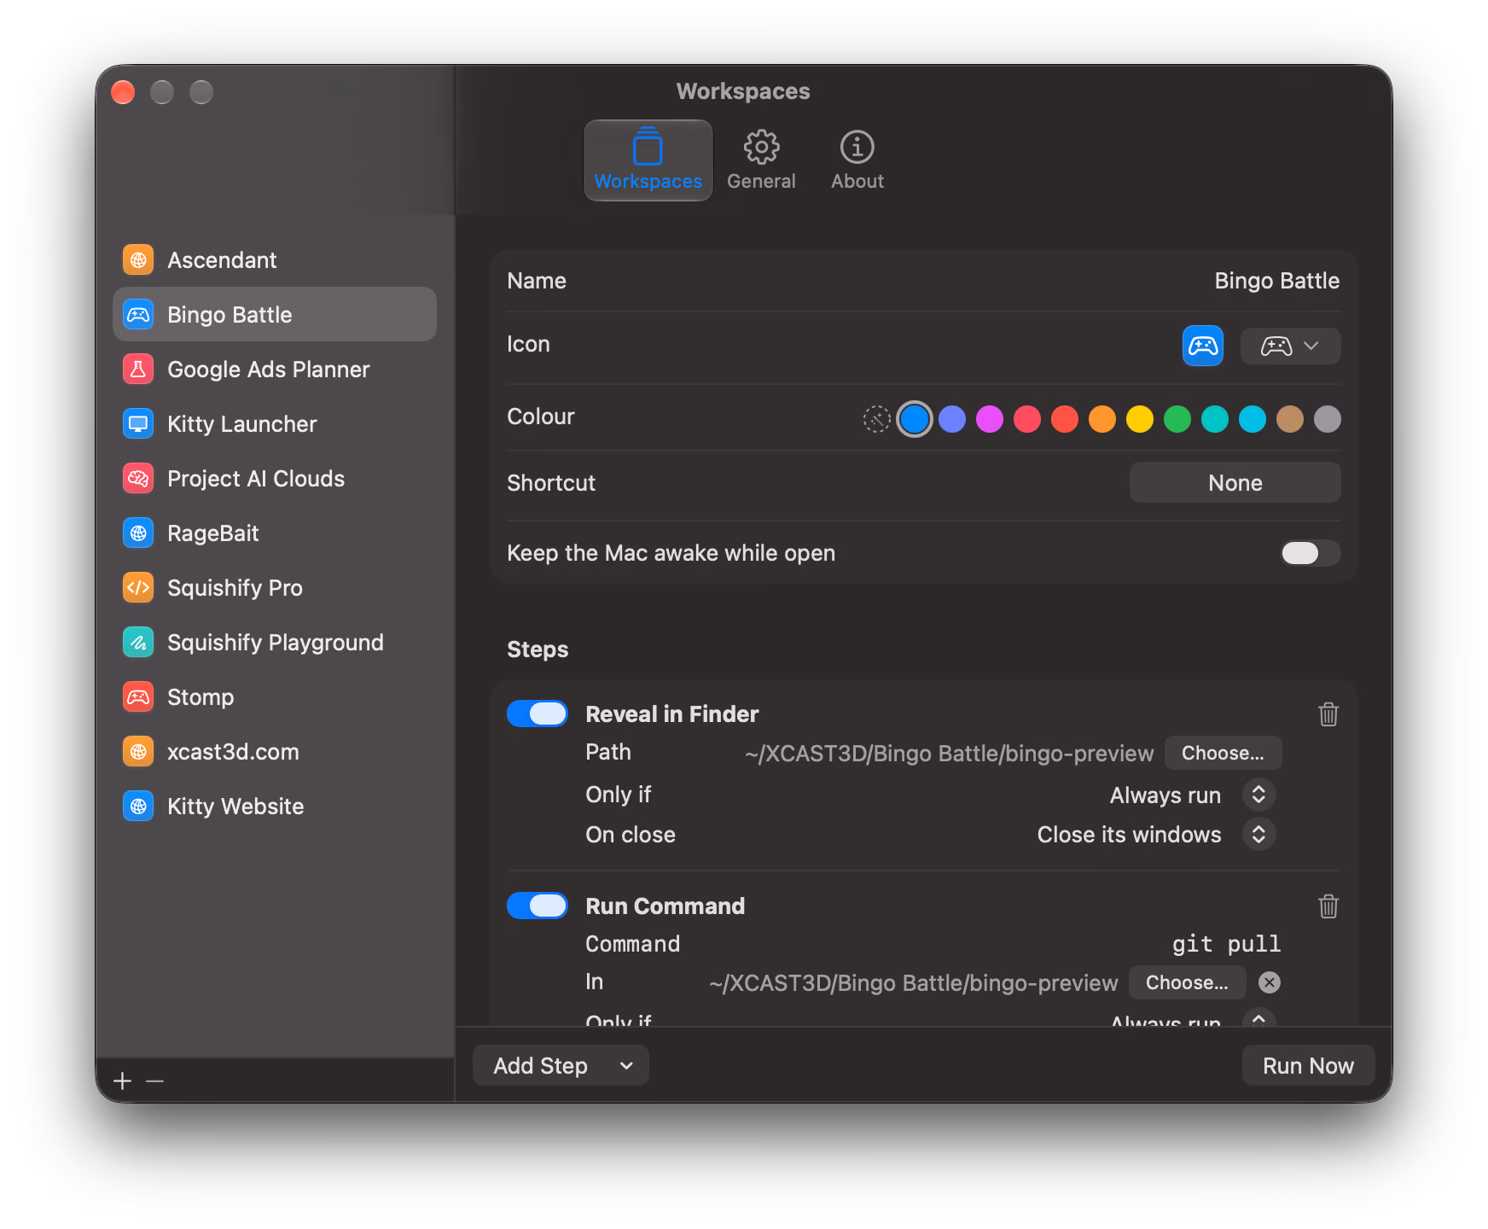1488x1229 pixels.
Task: Remove selected workspace with minus button
Action: coord(154,1081)
